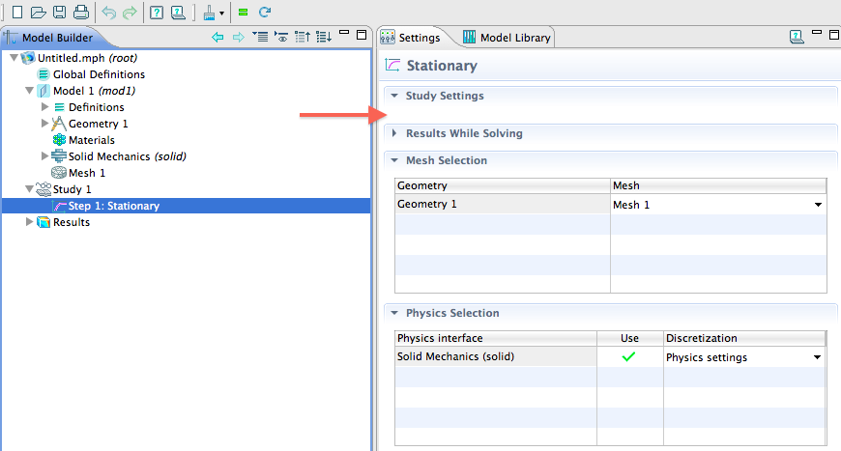Save the model via floppy disk icon
This screenshot has height=451, width=841.
pos(59,13)
